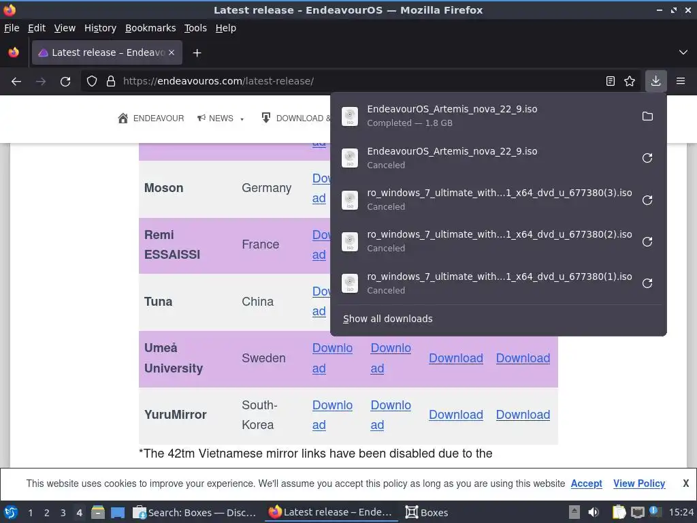The height and width of the screenshot is (523, 697).
Task: Toggle reader view icon in address bar
Action: point(611,81)
